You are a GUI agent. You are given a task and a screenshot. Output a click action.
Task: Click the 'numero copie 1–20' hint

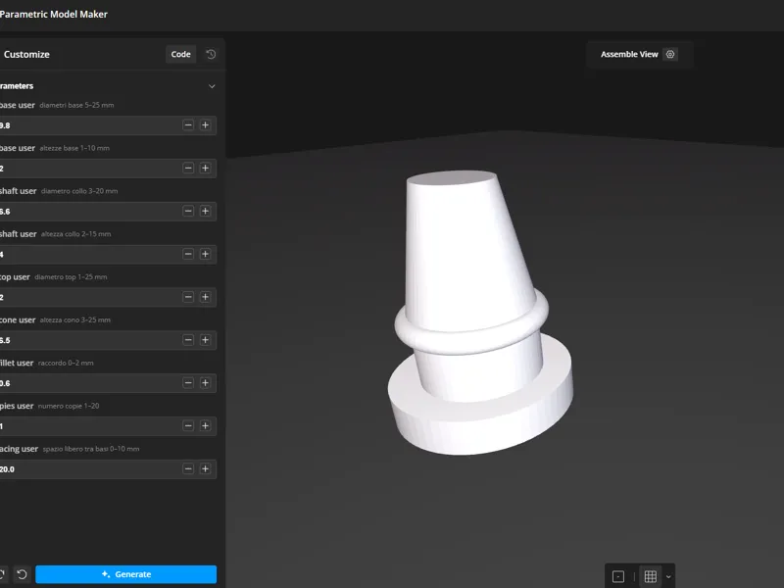pyautogui.click(x=69, y=406)
